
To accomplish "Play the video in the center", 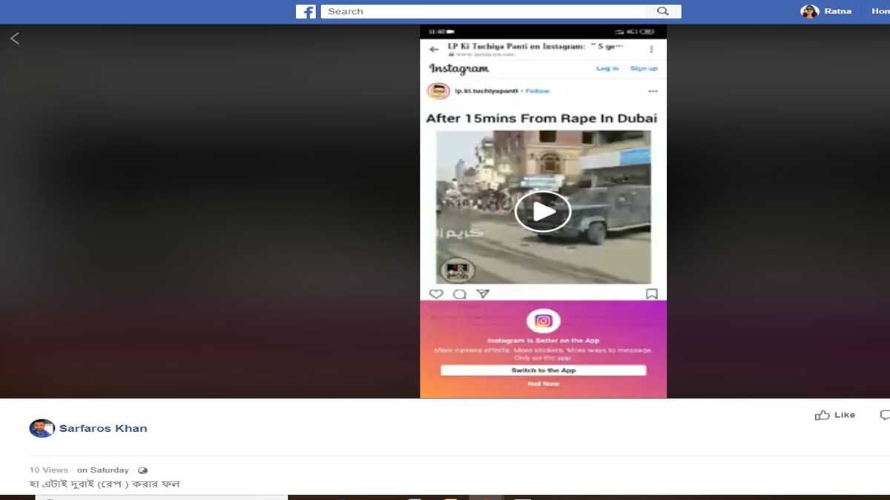I will tap(543, 211).
